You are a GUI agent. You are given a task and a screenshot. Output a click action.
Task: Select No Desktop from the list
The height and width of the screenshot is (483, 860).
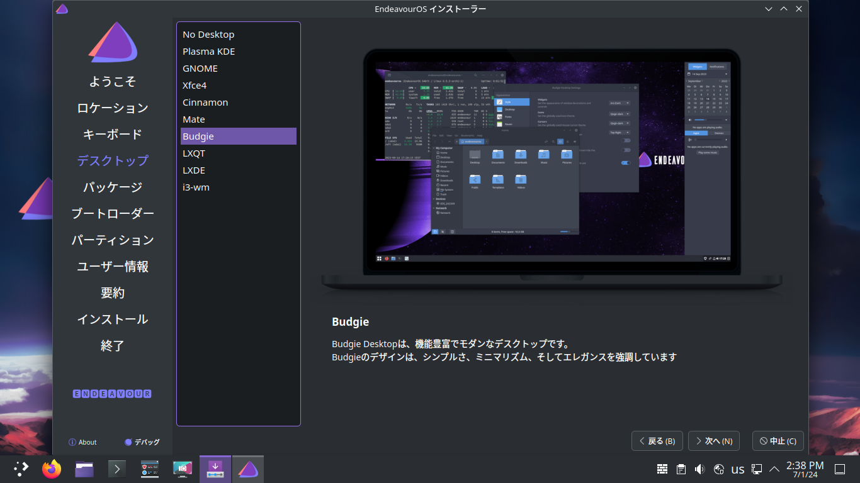(x=239, y=35)
